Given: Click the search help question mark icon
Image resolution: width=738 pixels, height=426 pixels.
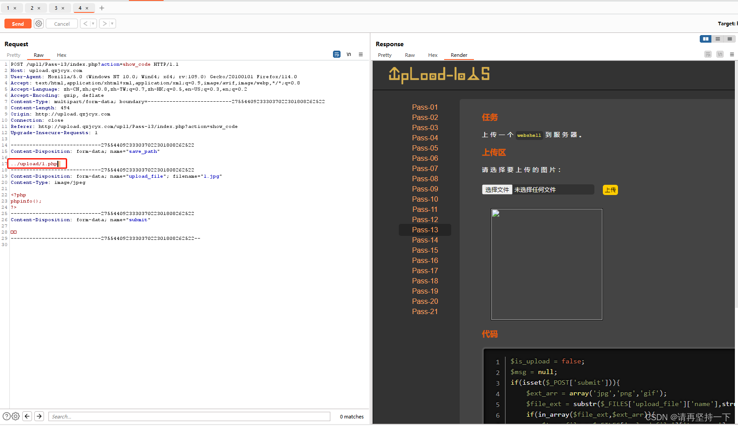Looking at the screenshot, I should [x=6, y=416].
